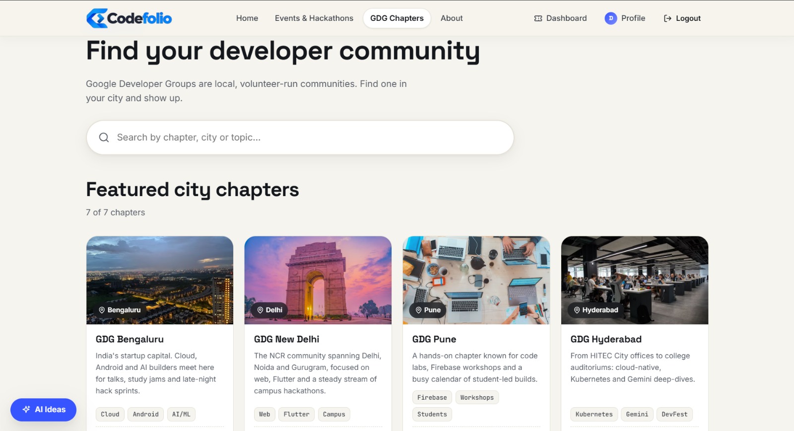Select the Students tag
Screen dimensions: 794x431
pyautogui.click(x=432, y=414)
